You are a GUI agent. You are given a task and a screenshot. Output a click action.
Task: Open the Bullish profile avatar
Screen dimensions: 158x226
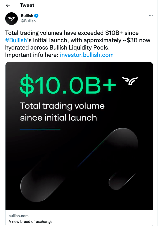tap(12, 18)
